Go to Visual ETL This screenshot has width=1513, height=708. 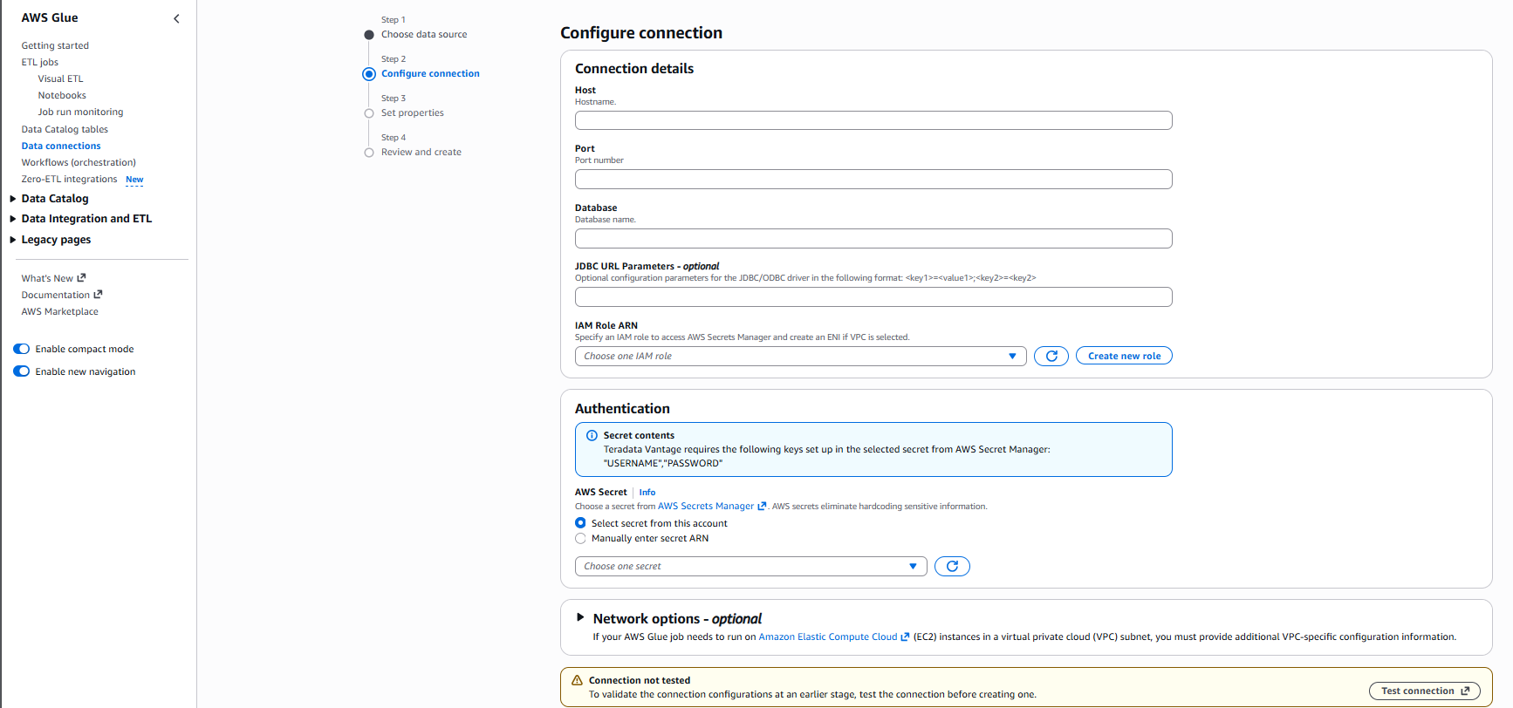[60, 78]
